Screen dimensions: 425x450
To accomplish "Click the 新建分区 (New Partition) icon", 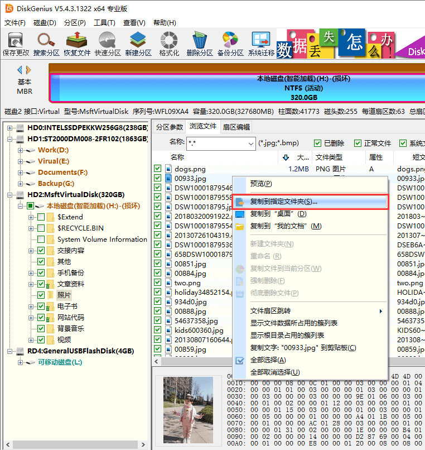I will 138,44.
